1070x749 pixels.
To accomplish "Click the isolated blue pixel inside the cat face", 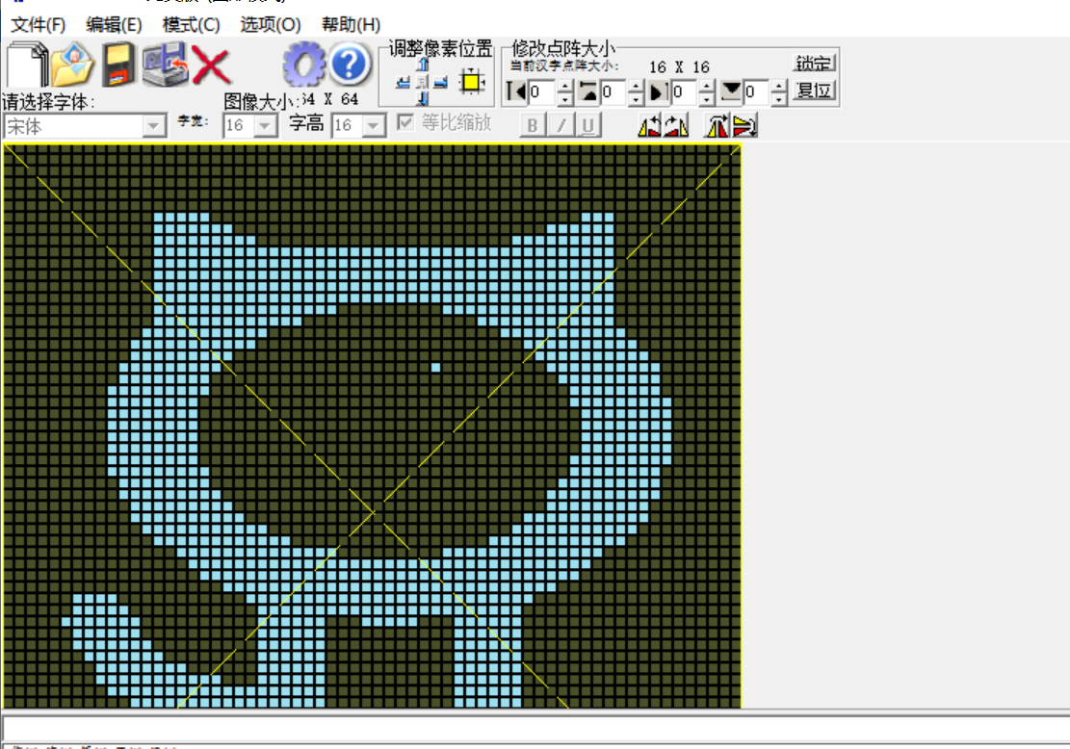I will coord(436,368).
